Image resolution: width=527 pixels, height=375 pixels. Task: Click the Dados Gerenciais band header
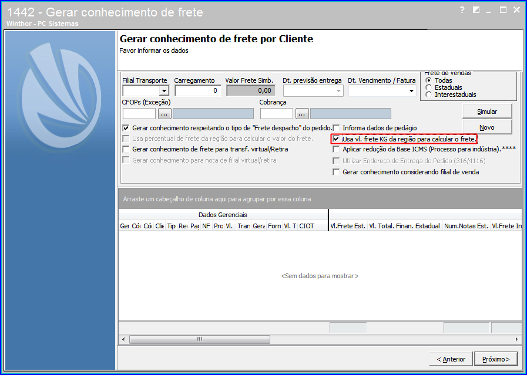tap(223, 215)
